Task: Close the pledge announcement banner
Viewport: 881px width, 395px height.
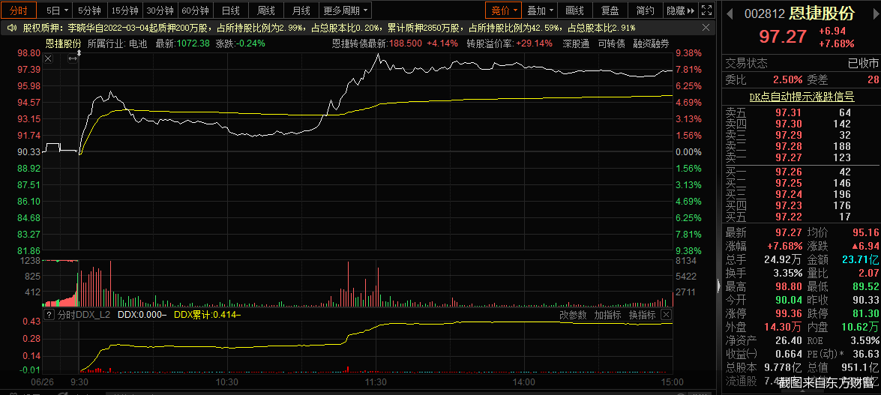Action: (x=707, y=28)
